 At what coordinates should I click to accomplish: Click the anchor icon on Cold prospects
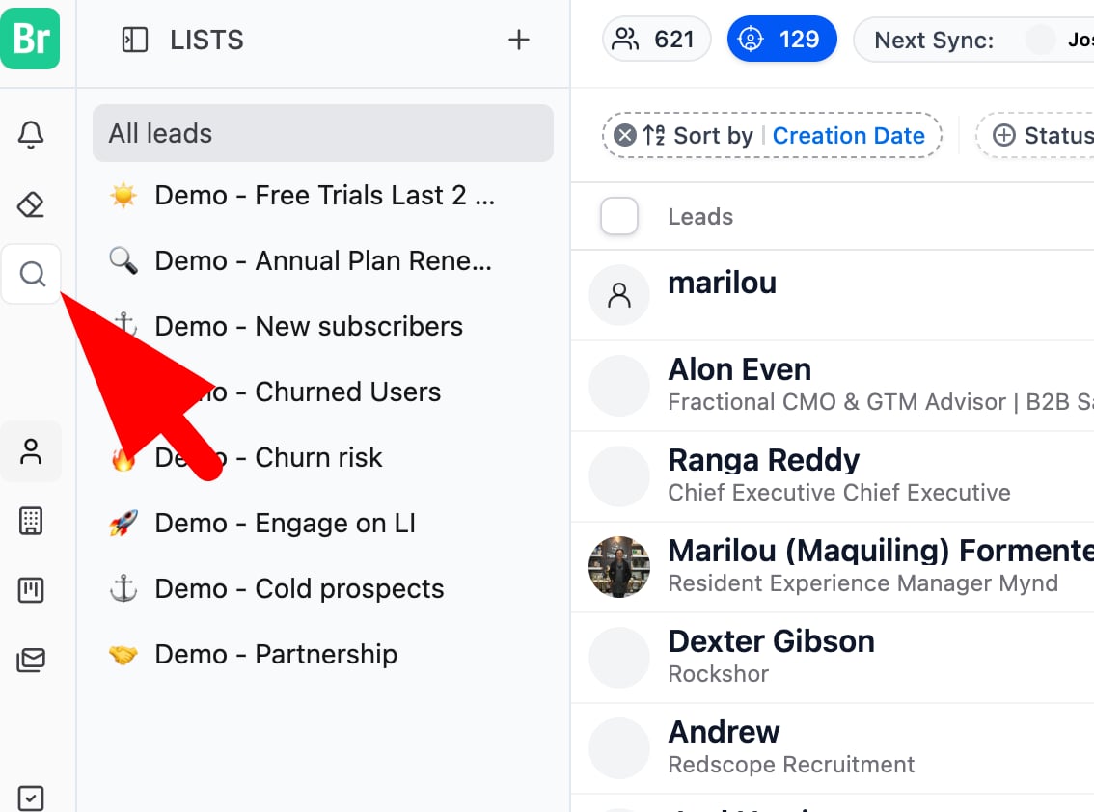123,588
